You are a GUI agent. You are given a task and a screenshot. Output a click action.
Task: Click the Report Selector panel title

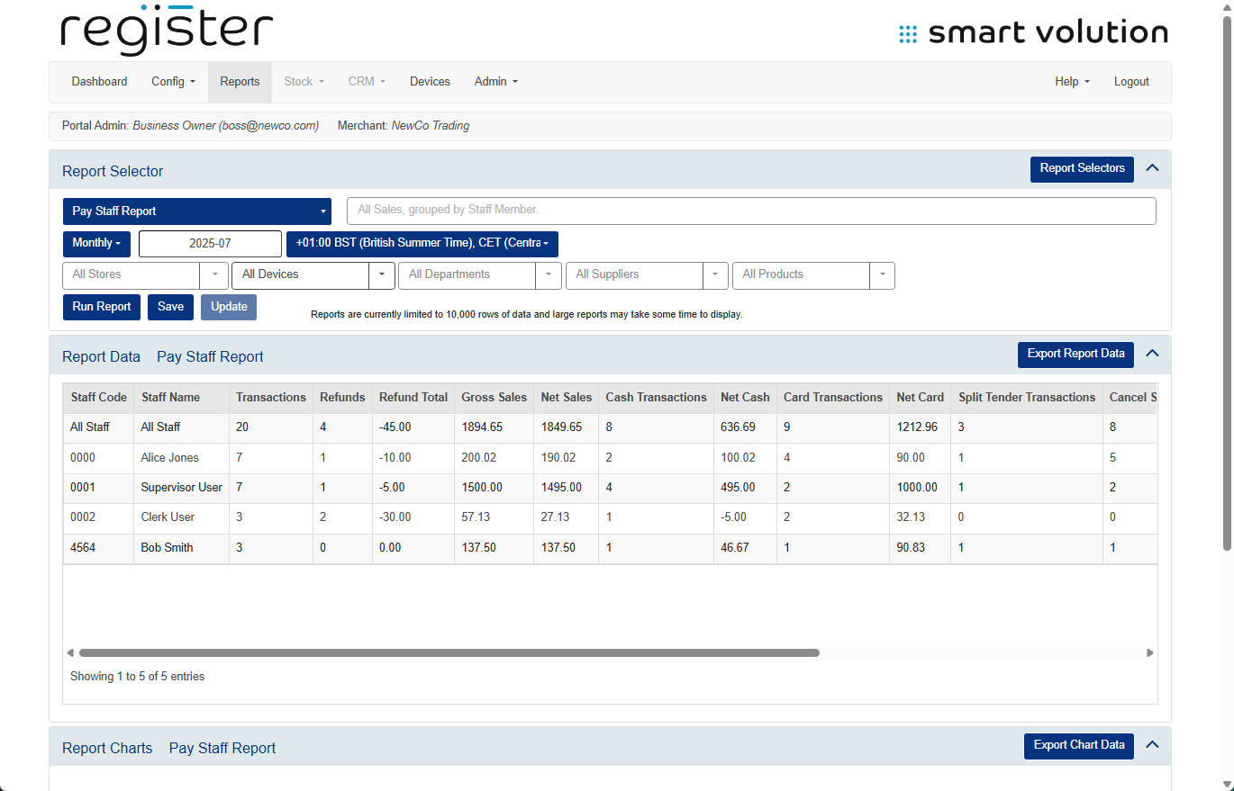click(113, 172)
